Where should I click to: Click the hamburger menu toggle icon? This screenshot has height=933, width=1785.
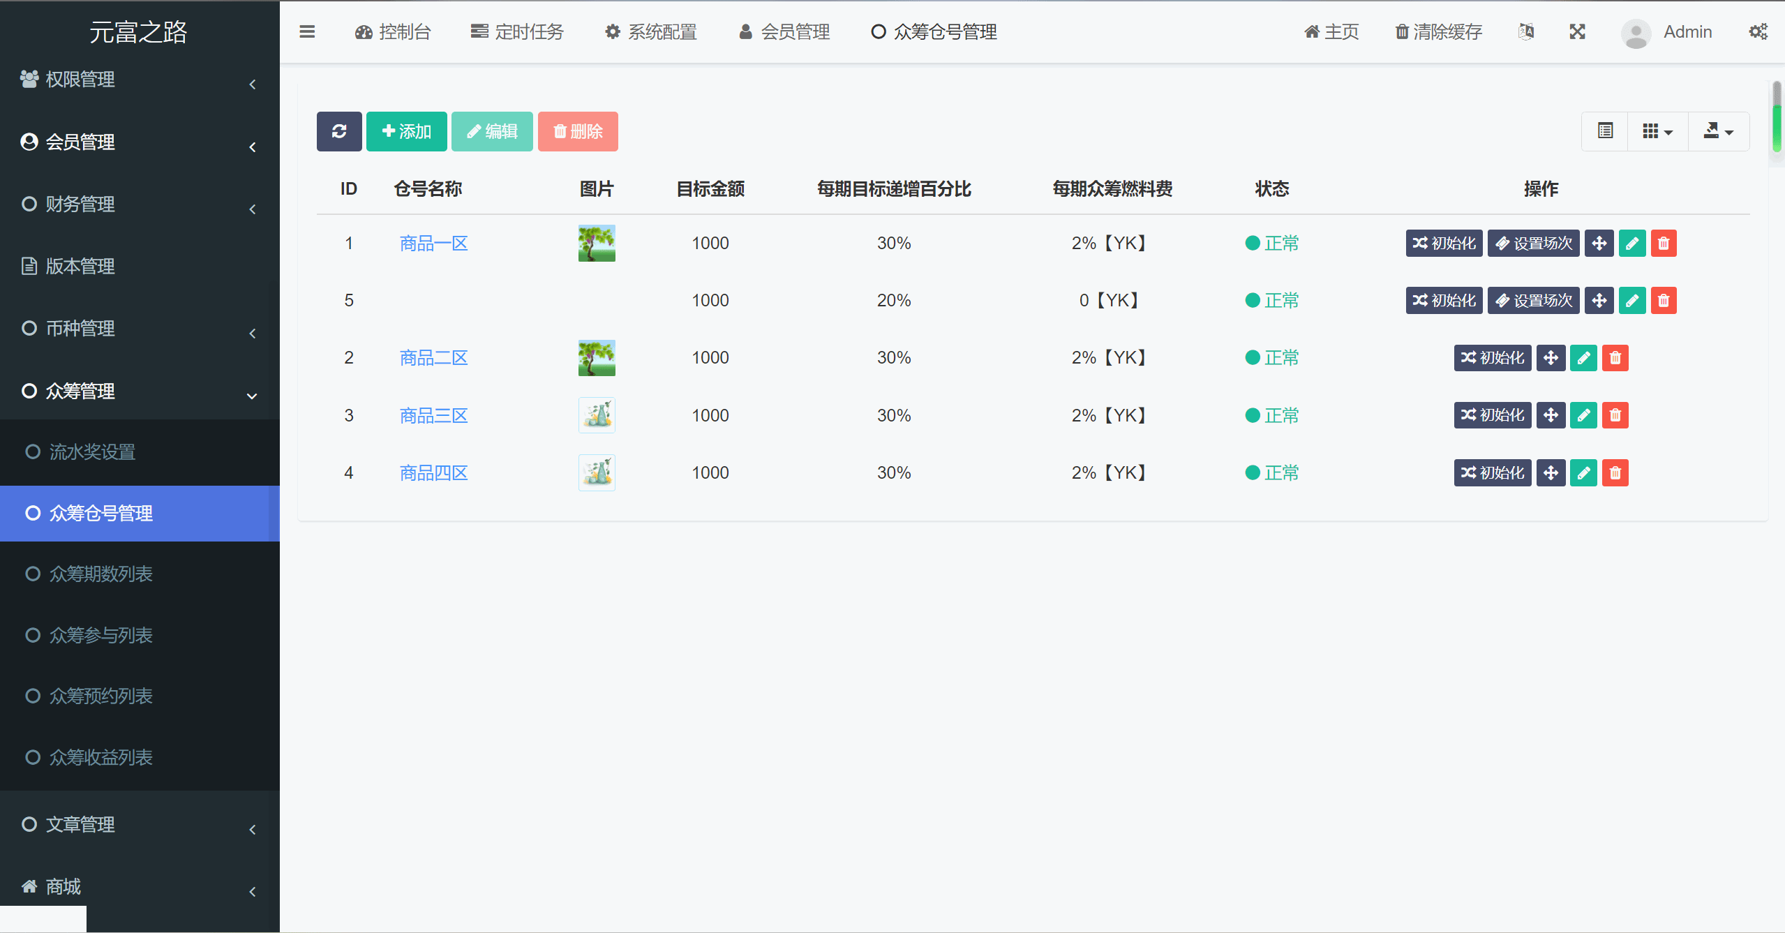click(x=307, y=32)
